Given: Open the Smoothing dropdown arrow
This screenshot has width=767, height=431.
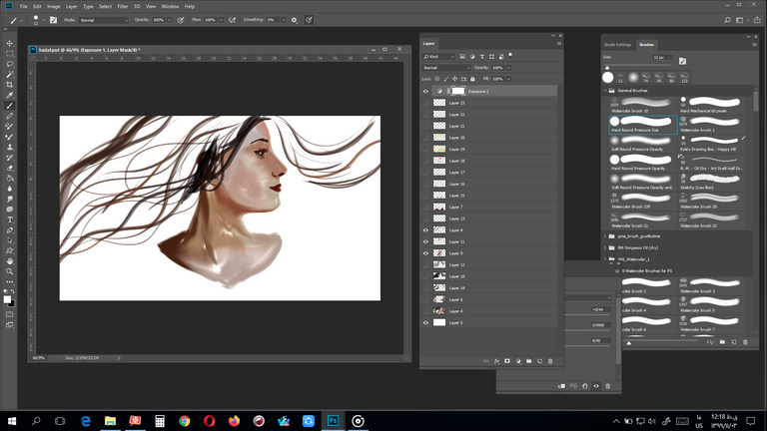Looking at the screenshot, I should [284, 20].
